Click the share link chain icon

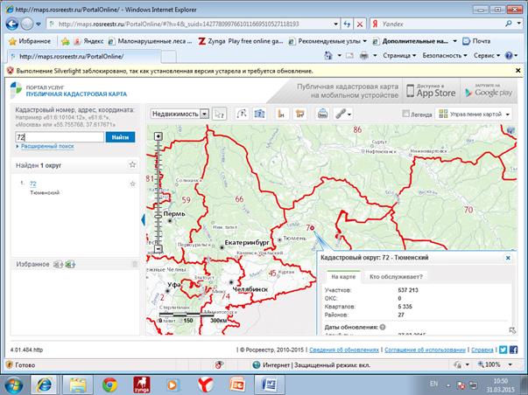[x=341, y=114]
